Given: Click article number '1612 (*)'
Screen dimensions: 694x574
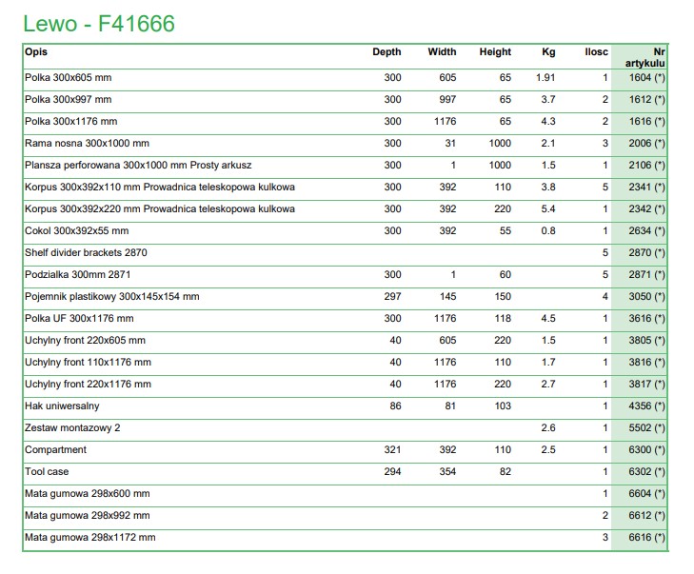Looking at the screenshot, I should pos(647,100).
